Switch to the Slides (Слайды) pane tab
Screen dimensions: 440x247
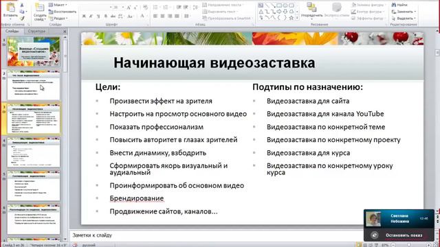click(x=12, y=31)
